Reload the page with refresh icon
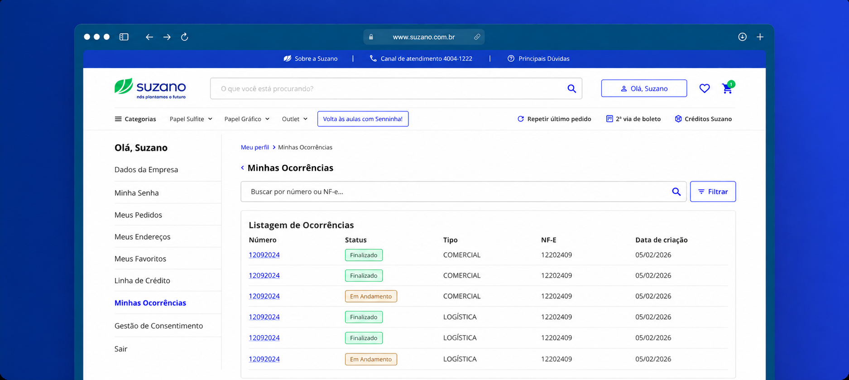The height and width of the screenshot is (380, 849). point(184,37)
